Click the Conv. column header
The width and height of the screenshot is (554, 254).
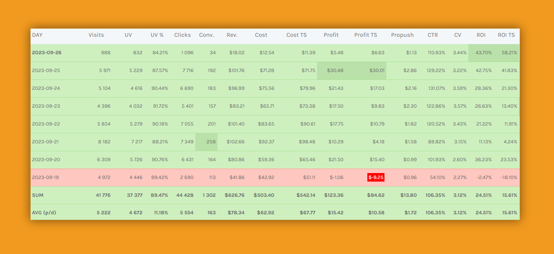(x=206, y=35)
